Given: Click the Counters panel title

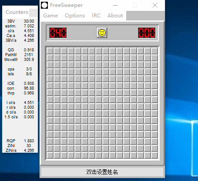Looking at the screenshot, I should (x=17, y=12).
